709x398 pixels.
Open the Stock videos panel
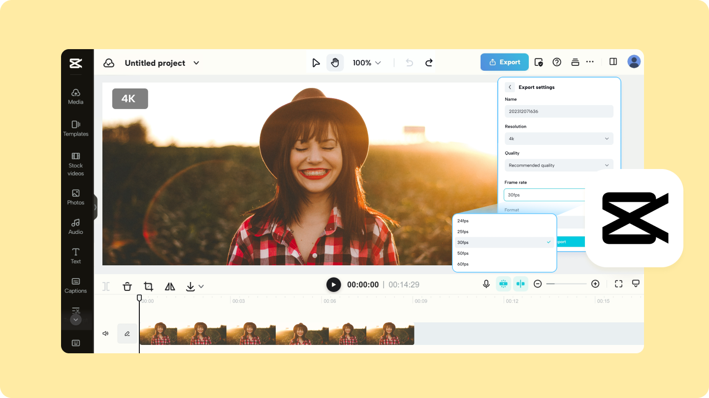(76, 164)
